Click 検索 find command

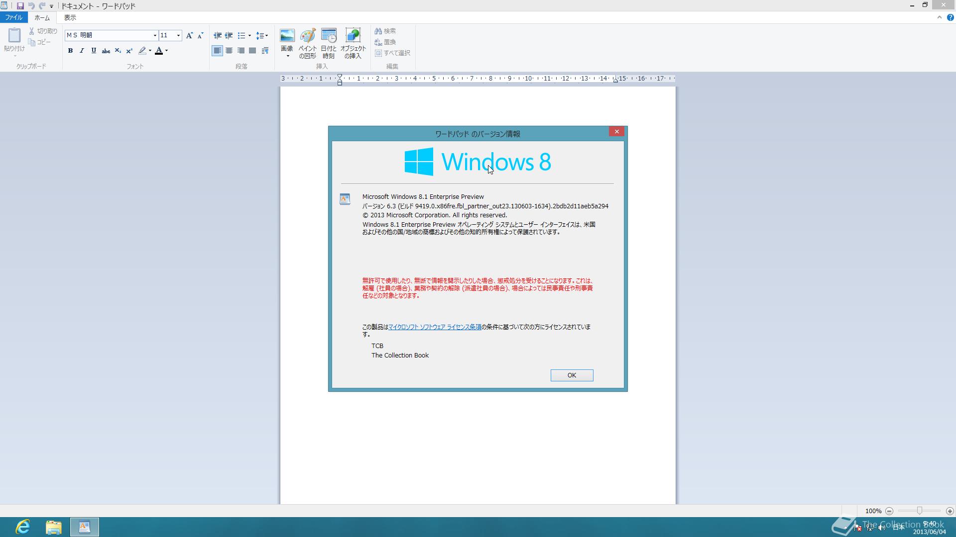click(385, 31)
